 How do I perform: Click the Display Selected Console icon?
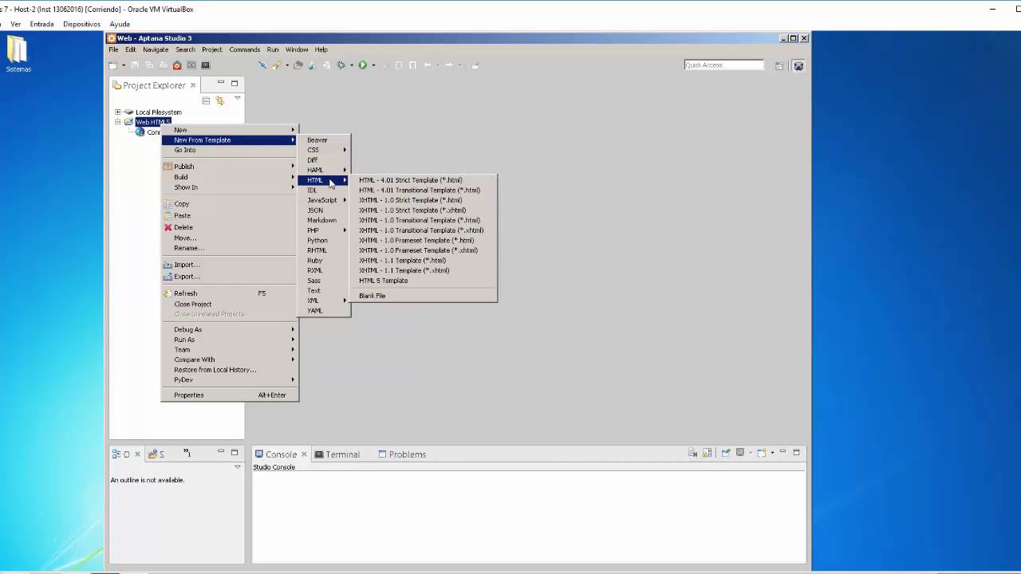(x=742, y=453)
